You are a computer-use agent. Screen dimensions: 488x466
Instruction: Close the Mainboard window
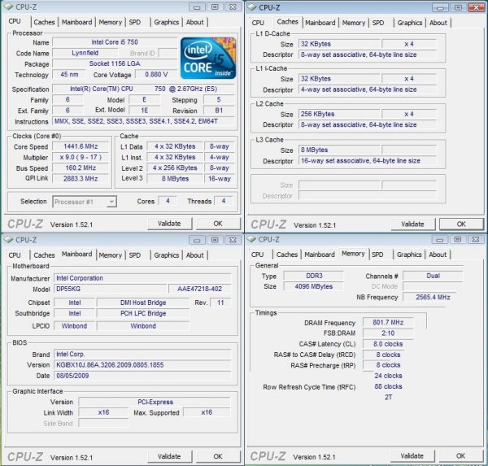click(x=233, y=240)
